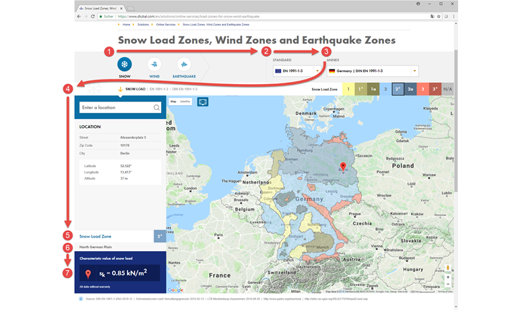Screen dimensions: 512x309
Task: Click the city value Berlin
Action: coord(125,153)
